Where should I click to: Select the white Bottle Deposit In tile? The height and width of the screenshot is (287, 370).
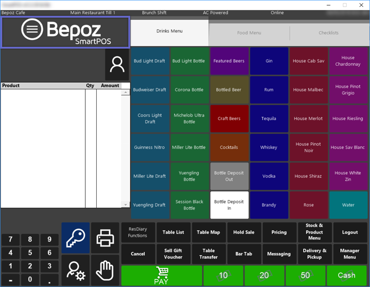(x=229, y=205)
